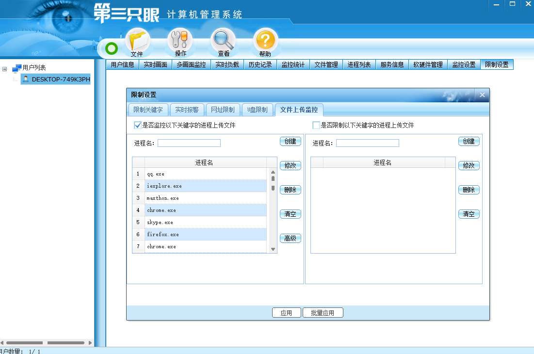Open advanced options via 高级 button
The height and width of the screenshot is (354, 534).
point(290,238)
